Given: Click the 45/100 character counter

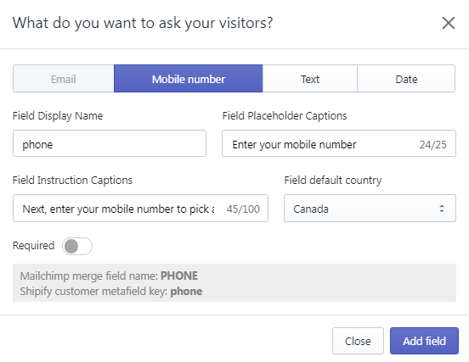Looking at the screenshot, I should (243, 209).
